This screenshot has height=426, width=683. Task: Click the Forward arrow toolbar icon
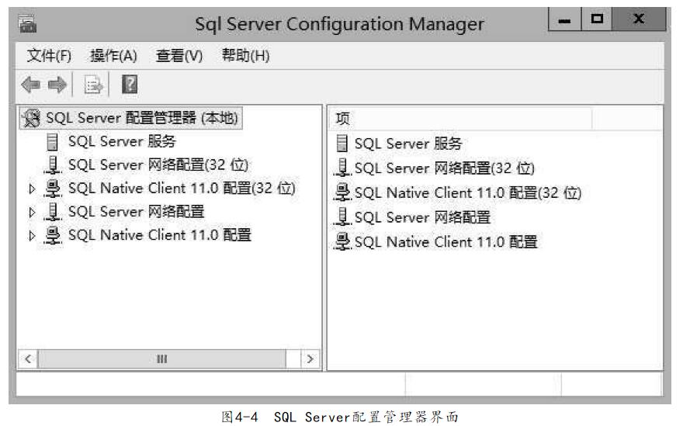click(57, 85)
